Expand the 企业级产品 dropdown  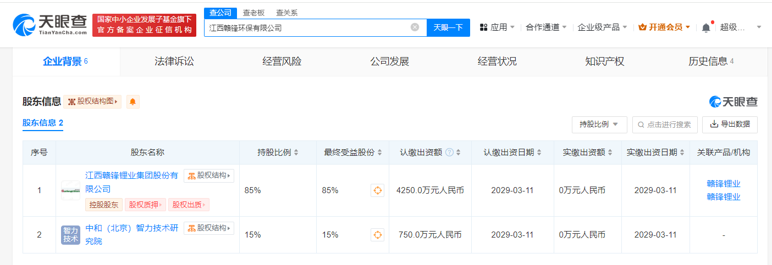tap(602, 27)
